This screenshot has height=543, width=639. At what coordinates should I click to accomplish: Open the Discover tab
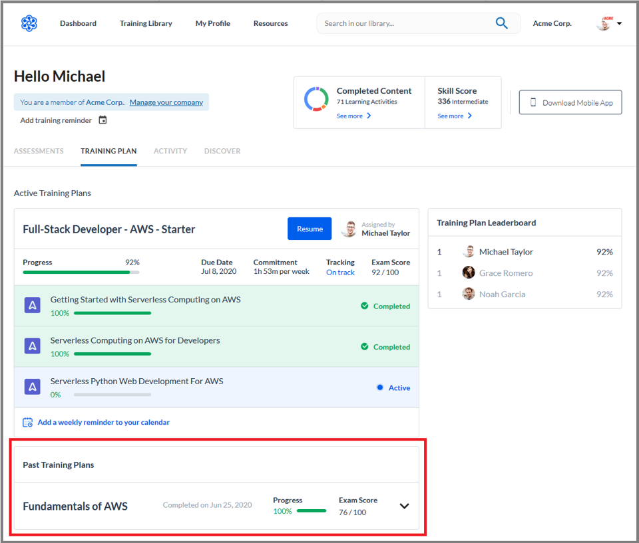coord(222,151)
